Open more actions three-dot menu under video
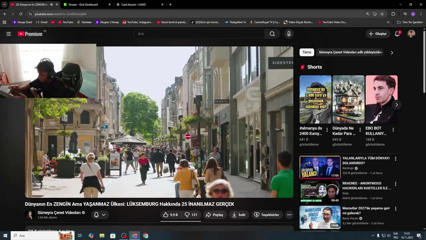426x240 pixels. tap(290, 215)
